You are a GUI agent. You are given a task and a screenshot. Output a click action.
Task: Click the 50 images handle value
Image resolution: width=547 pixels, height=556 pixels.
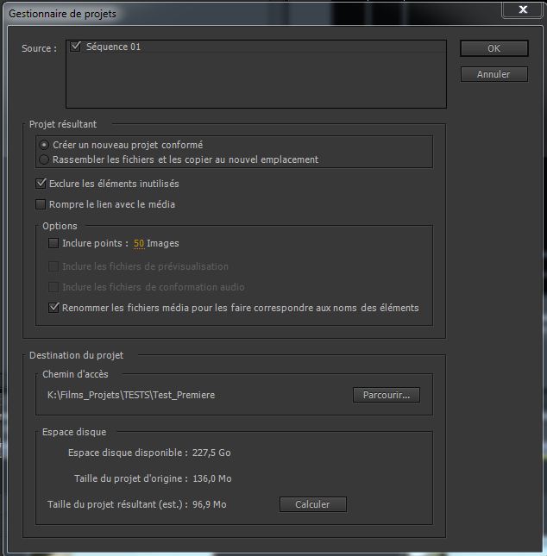coord(139,243)
